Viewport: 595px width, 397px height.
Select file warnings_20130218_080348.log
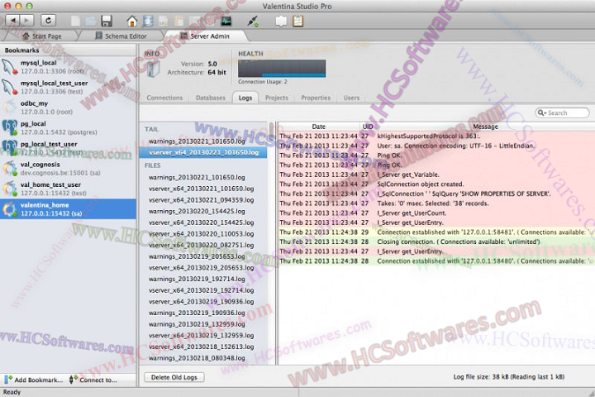203,358
